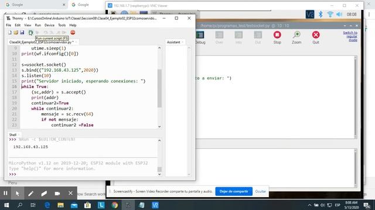Viewport: 375px width, 210px height.
Task: Select the Screencastify mouse pointer tool
Action: pos(17,193)
